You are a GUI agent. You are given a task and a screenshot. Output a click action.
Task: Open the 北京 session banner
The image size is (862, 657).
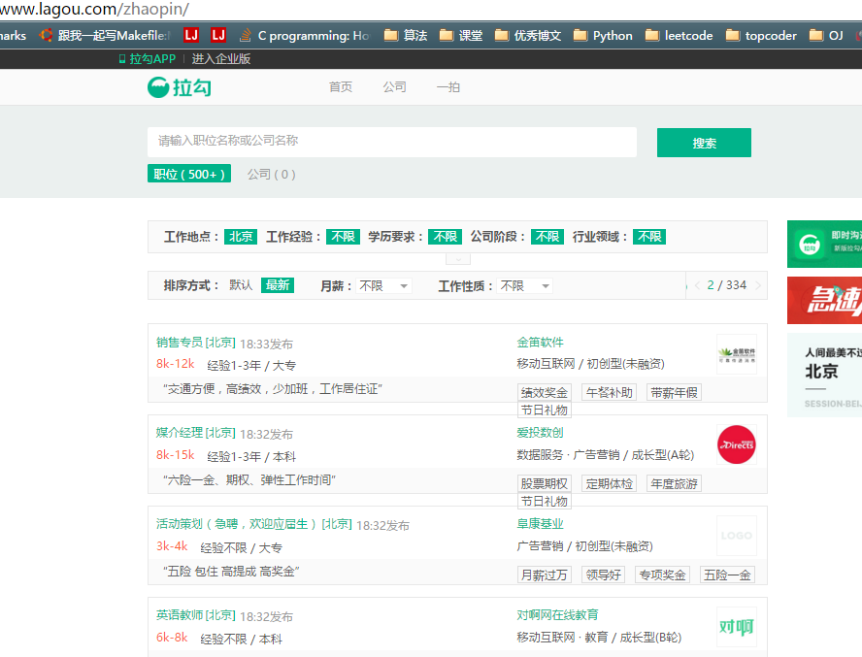[x=824, y=375]
